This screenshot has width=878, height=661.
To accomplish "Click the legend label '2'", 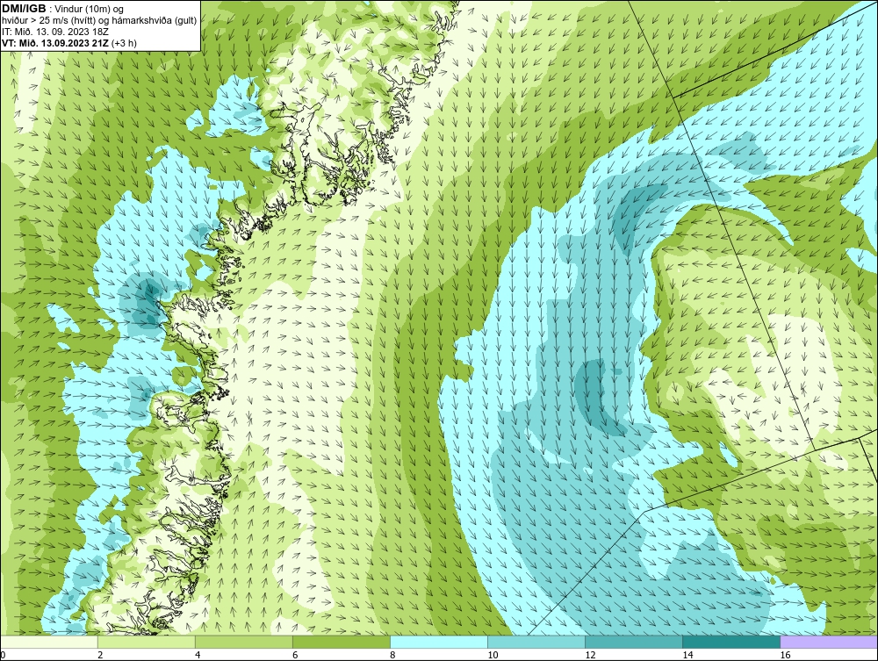I will tap(100, 655).
